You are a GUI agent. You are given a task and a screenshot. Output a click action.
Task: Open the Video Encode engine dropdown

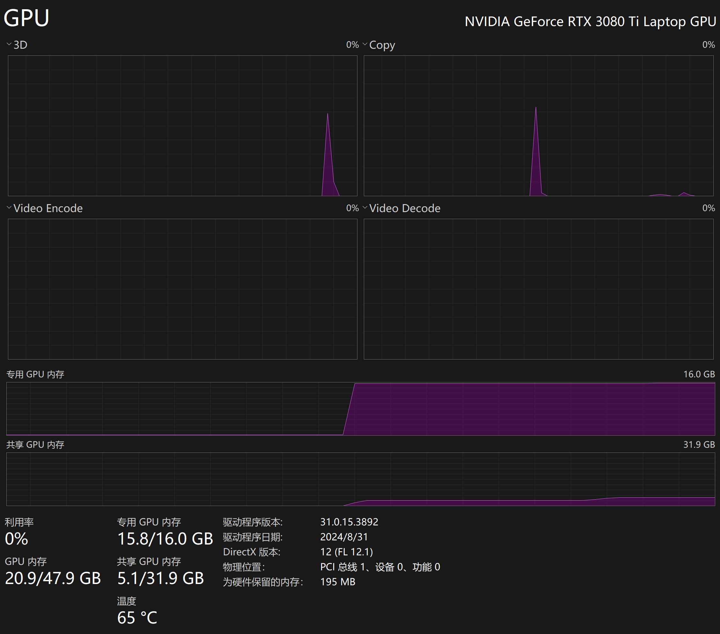tap(9, 208)
